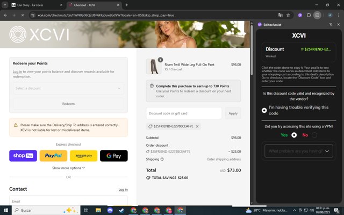Select Yes for VPN question

[x=294, y=135]
